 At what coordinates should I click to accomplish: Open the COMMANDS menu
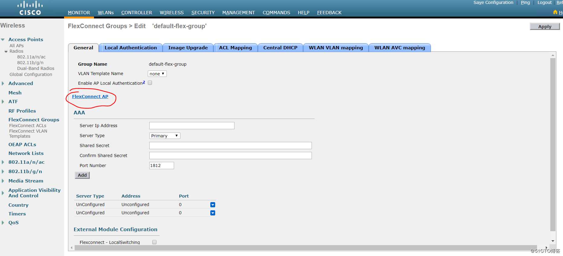coord(277,13)
